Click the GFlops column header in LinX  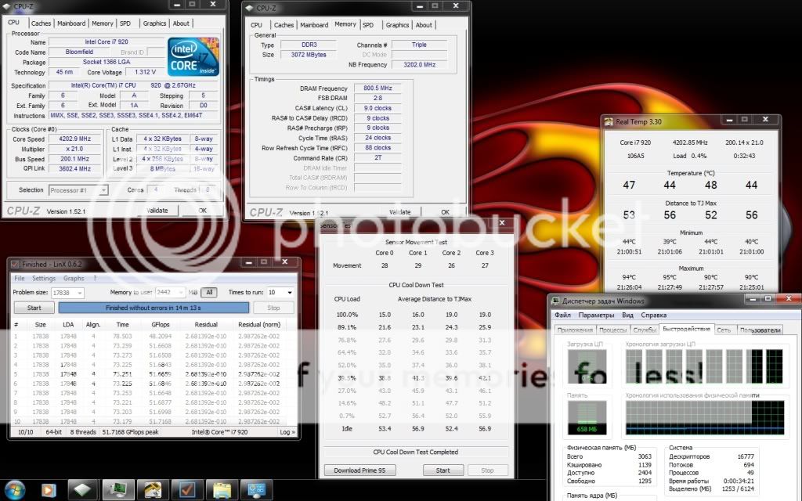(160, 325)
